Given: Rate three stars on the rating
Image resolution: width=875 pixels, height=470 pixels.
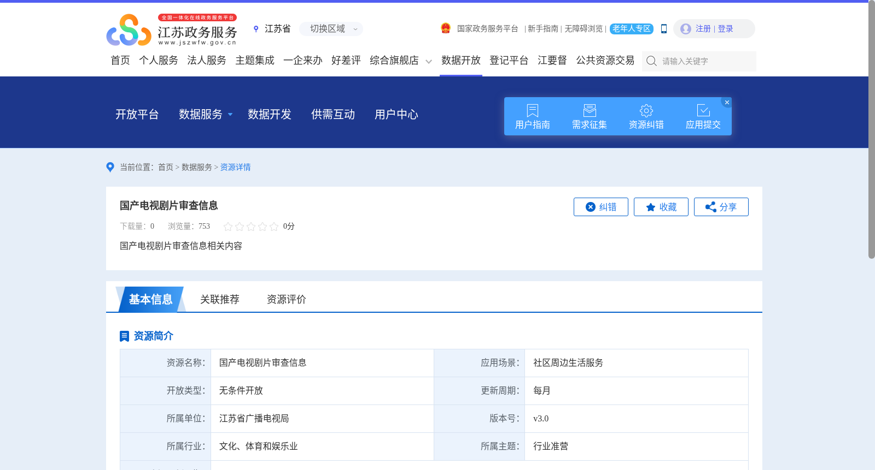Looking at the screenshot, I should point(251,226).
